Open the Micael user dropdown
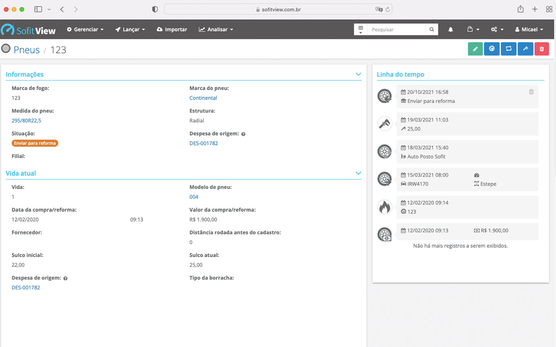The image size is (556, 347). pyautogui.click(x=529, y=29)
